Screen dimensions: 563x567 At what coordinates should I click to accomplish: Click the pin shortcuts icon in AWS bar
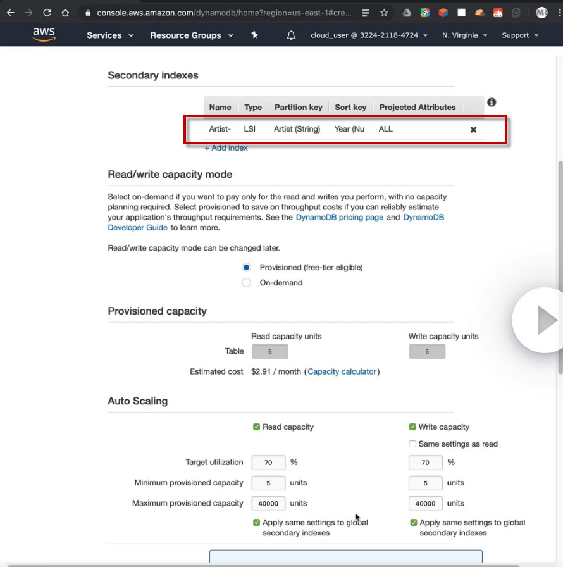[x=255, y=35]
